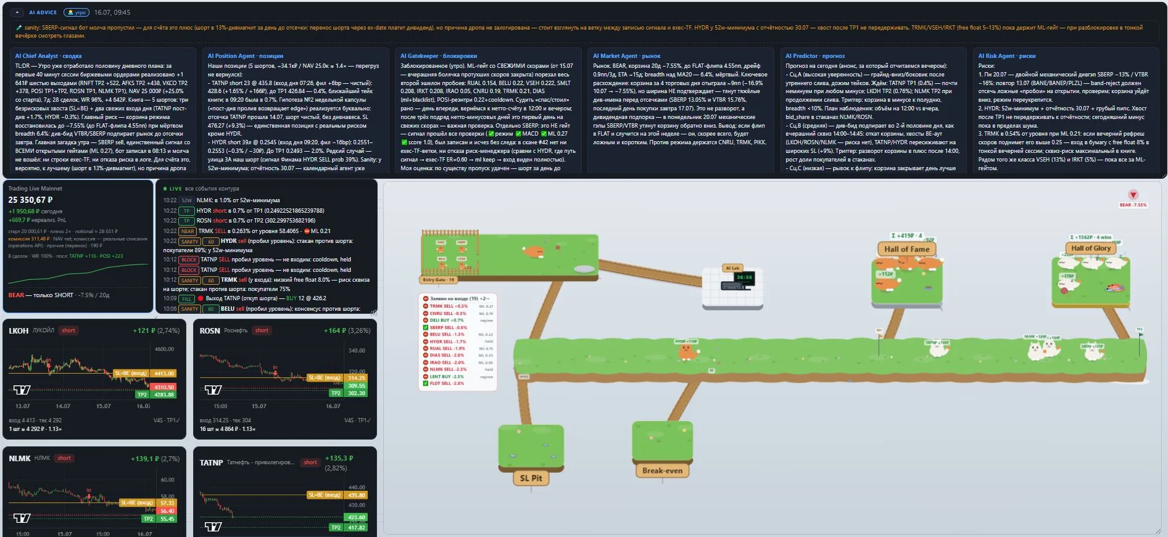
Task: Click the NEAR badge on TRMK event
Action: 188,231
